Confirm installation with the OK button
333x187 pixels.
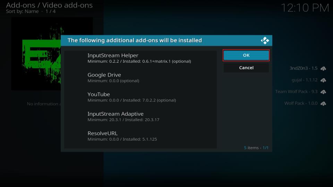point(246,55)
